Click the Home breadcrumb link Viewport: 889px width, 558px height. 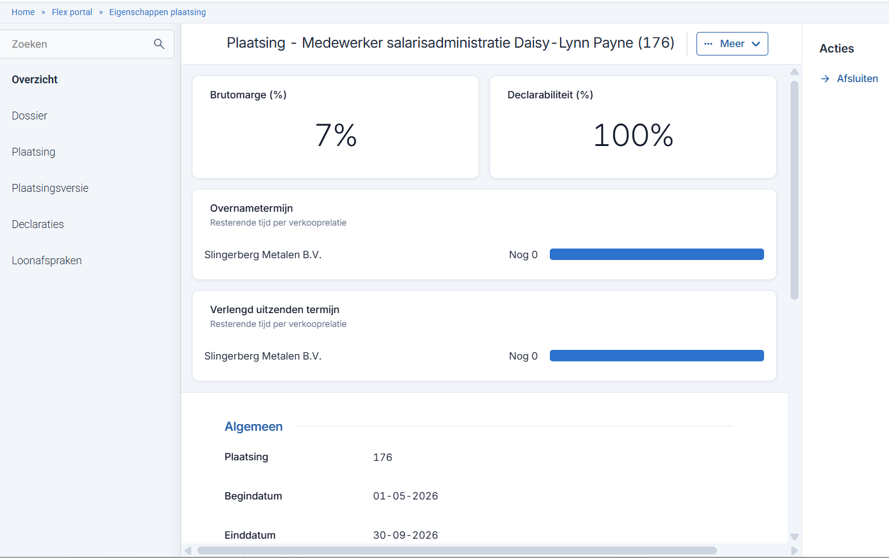(23, 12)
